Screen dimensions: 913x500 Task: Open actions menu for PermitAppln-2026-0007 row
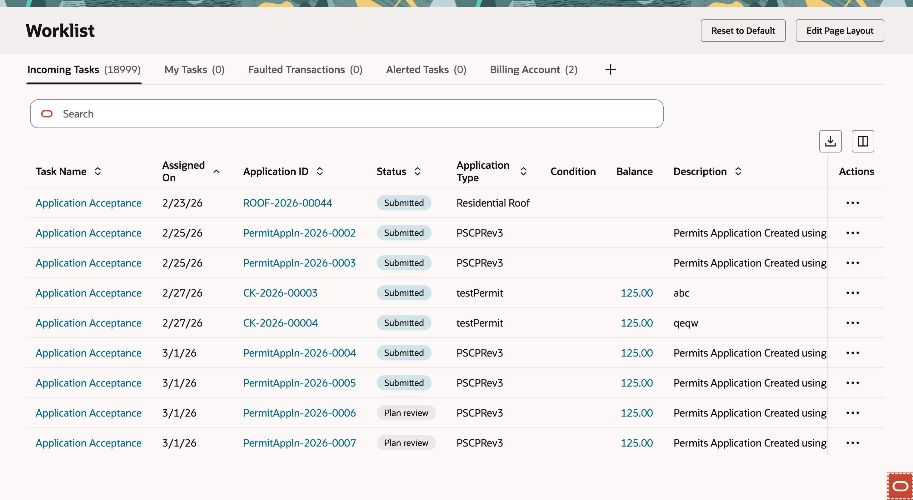[x=852, y=443]
